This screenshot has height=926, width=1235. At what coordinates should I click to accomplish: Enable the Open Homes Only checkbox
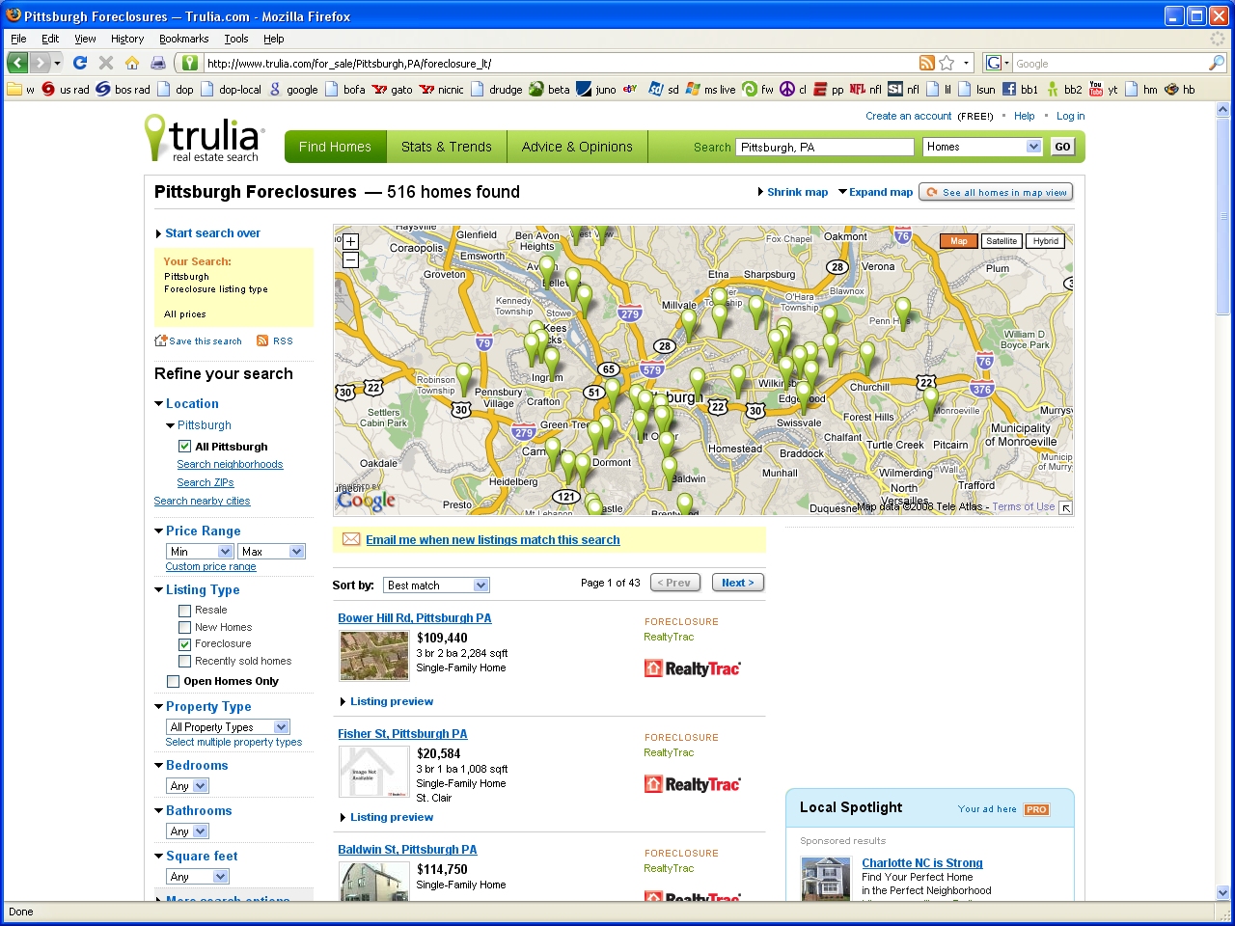click(173, 681)
